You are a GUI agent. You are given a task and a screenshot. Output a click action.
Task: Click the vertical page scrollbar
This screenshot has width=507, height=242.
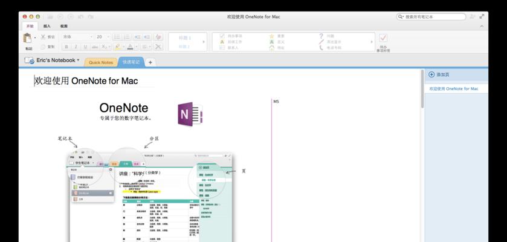tap(422, 89)
